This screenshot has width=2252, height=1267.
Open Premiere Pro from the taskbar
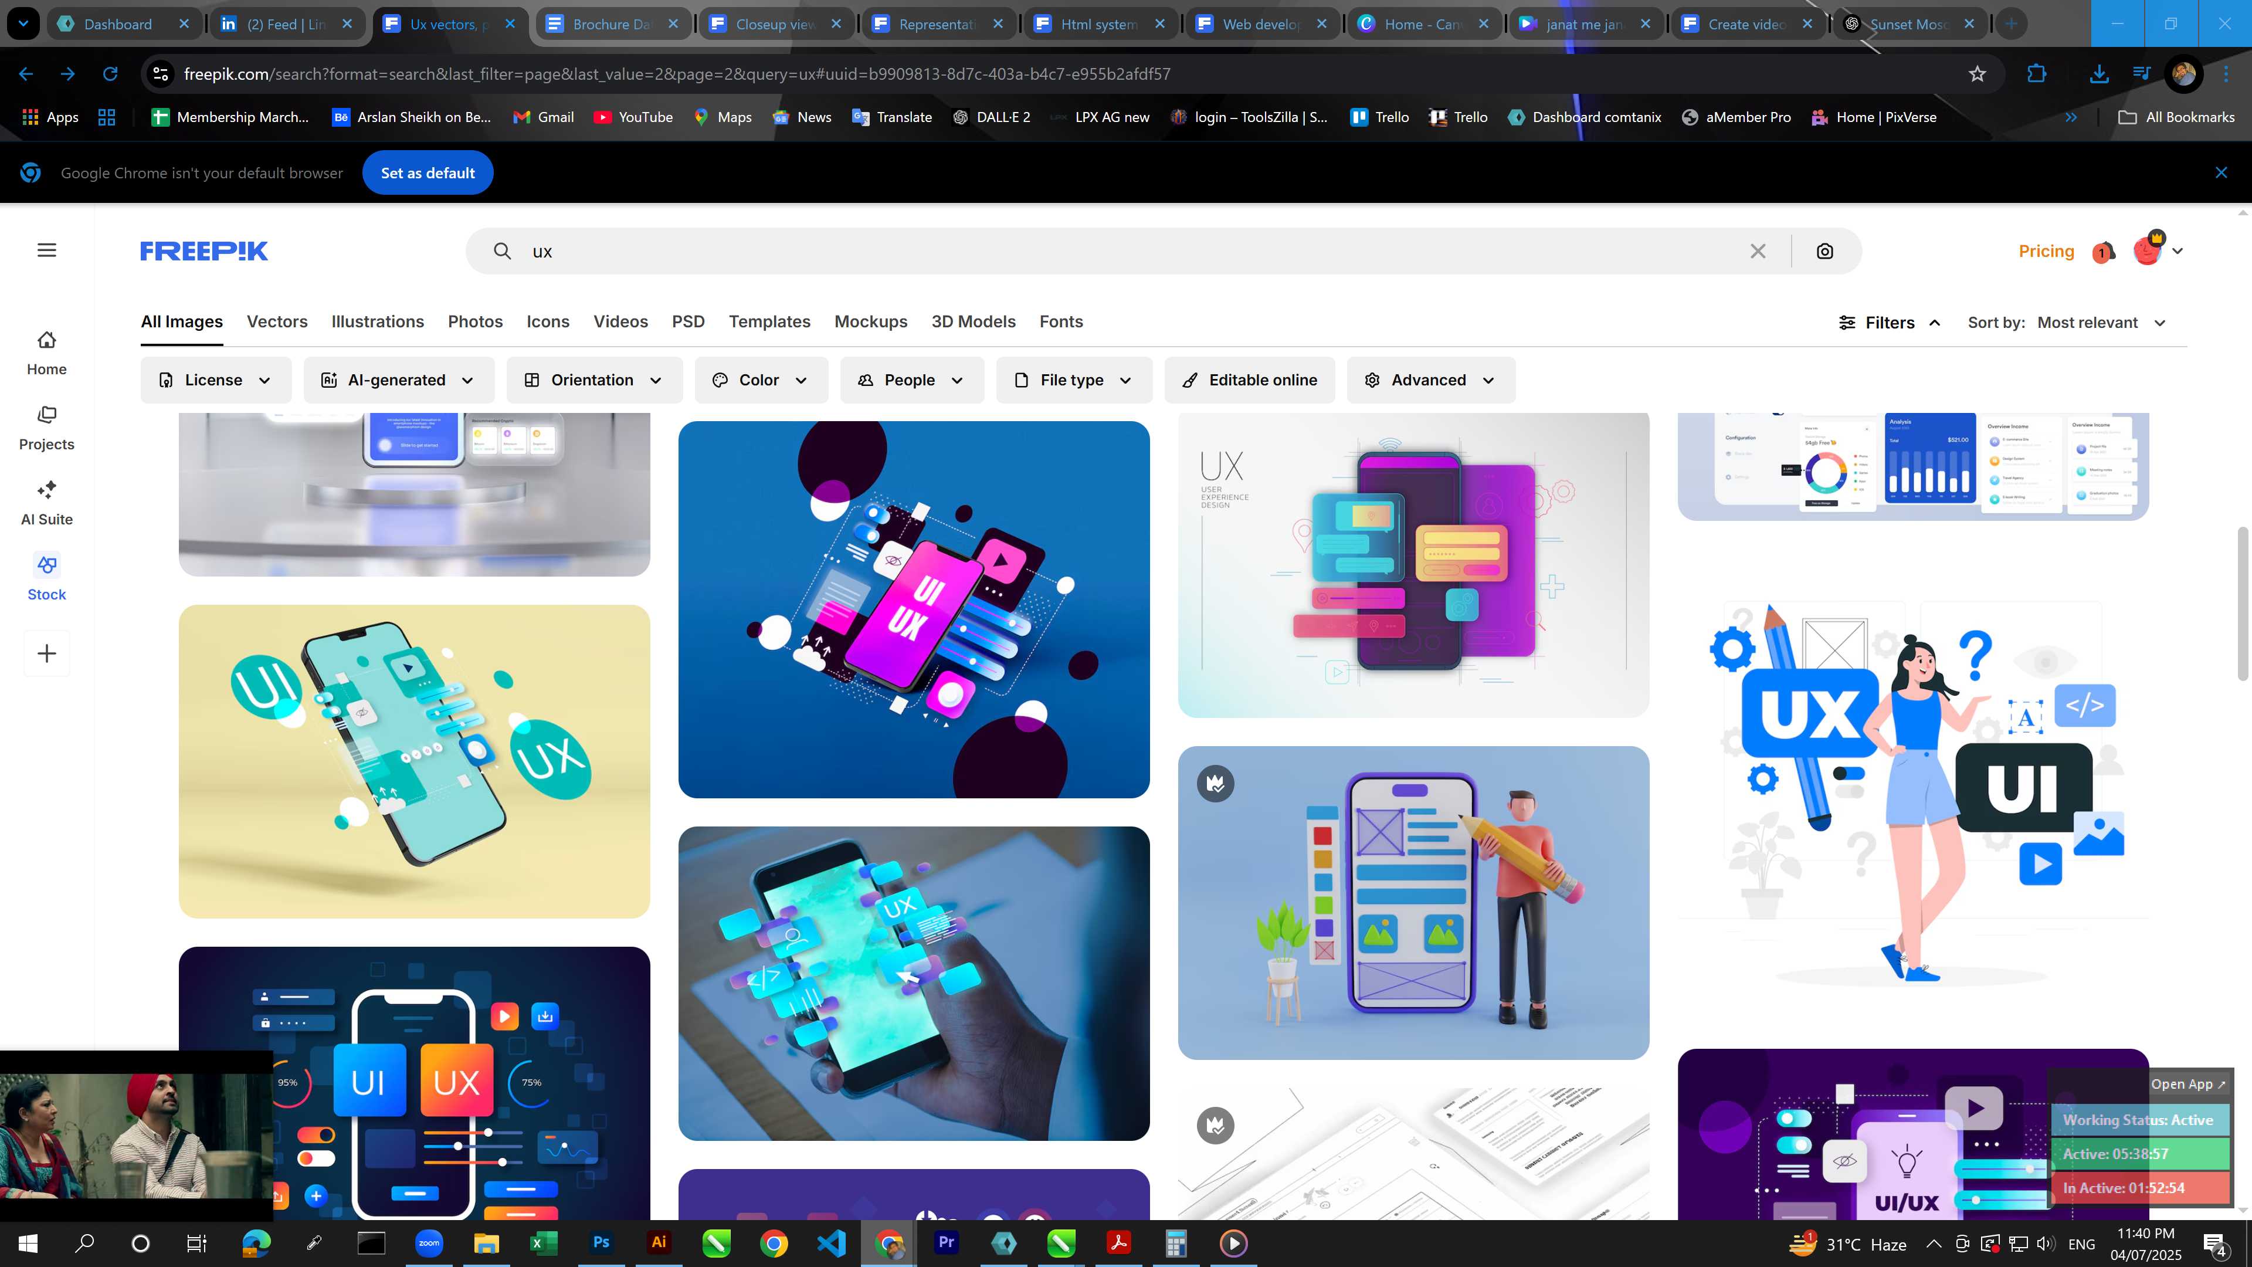pyautogui.click(x=946, y=1242)
